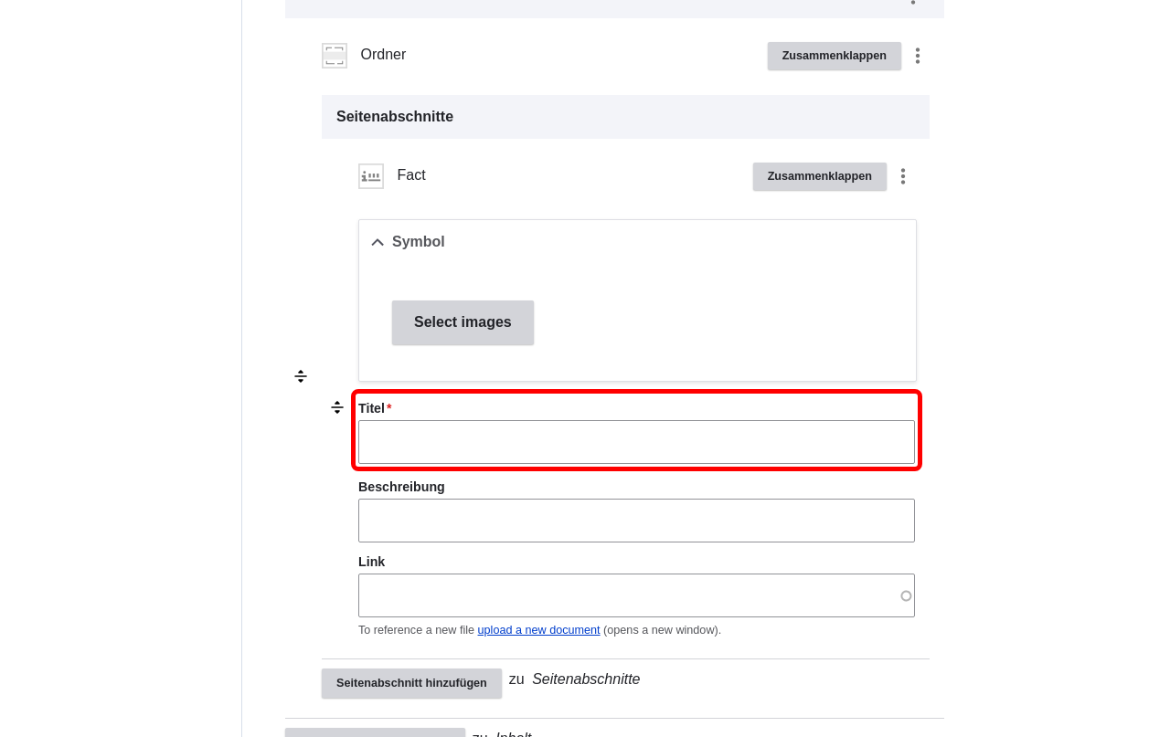Click the drag handle next to Titel
Viewport: 1170px width, 737px height.
click(337, 407)
